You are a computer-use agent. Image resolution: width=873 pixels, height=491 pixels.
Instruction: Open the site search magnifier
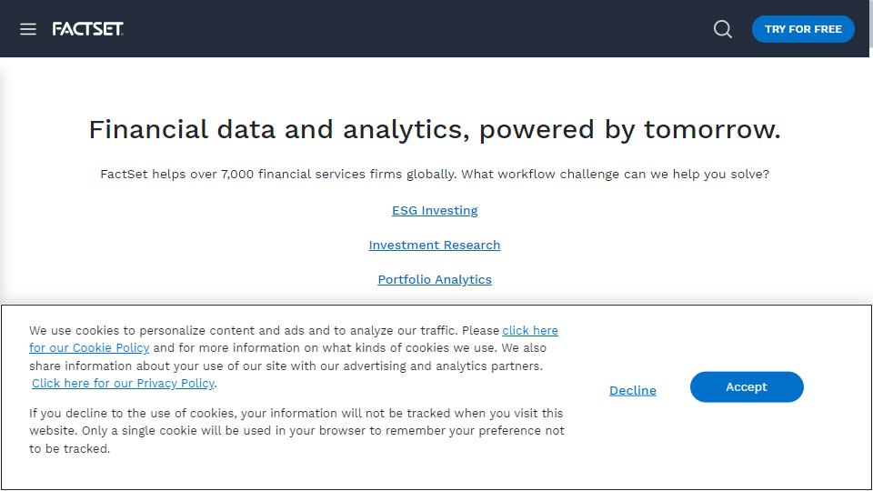pyautogui.click(x=723, y=29)
